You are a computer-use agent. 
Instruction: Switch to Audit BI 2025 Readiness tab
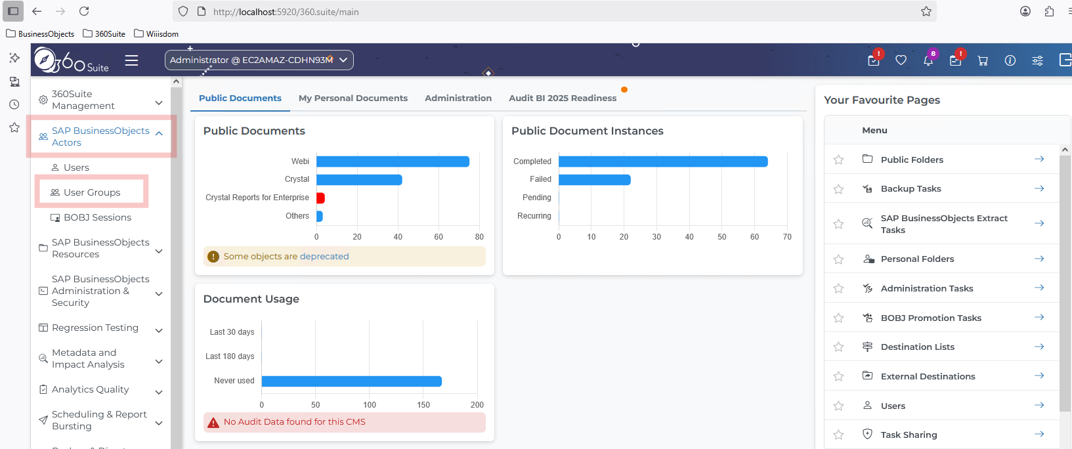pyautogui.click(x=563, y=98)
